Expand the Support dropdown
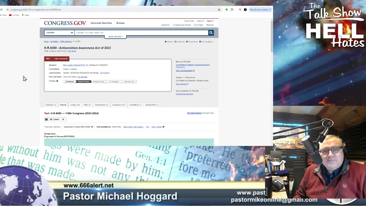Image resolution: width=366 pixels, height=206 pixels. pyautogui.click(x=200, y=21)
